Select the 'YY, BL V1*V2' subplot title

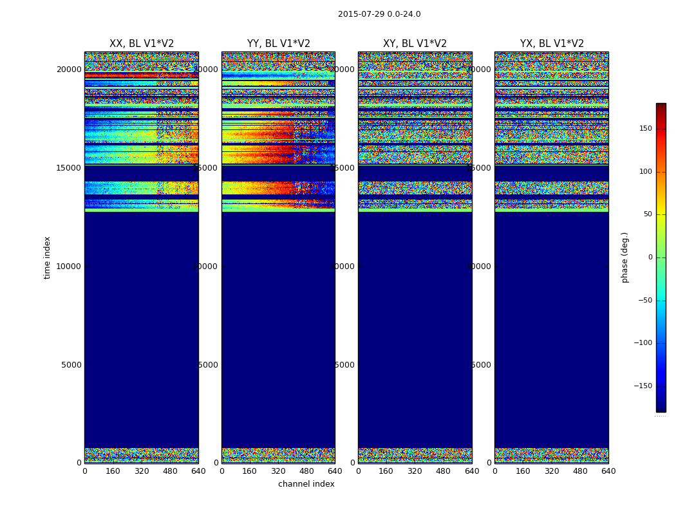[278, 44]
